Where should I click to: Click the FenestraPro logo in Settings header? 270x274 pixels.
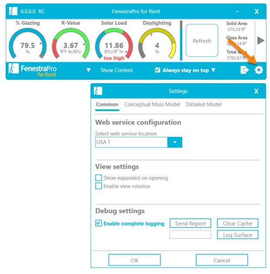click(x=98, y=91)
